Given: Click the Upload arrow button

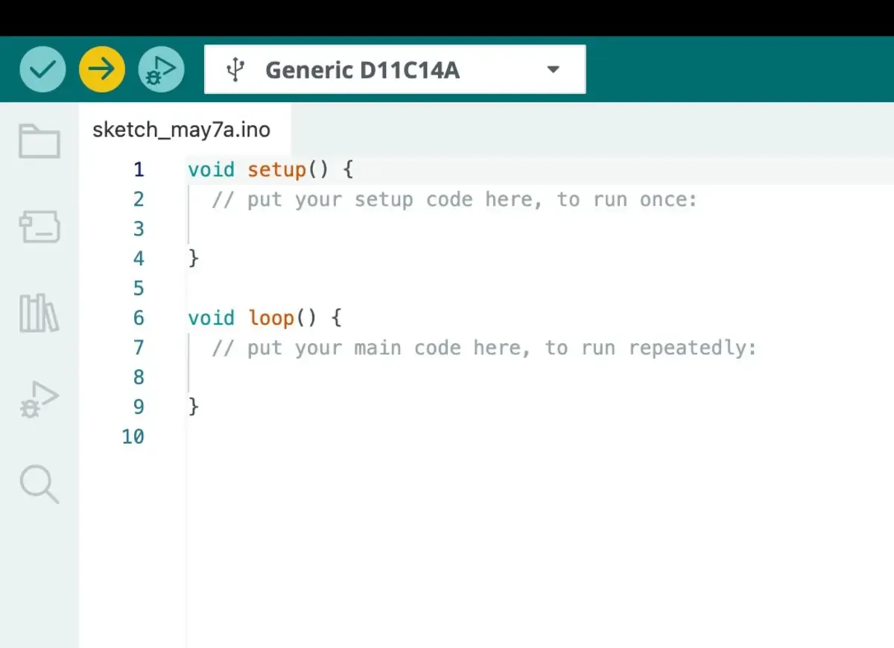Looking at the screenshot, I should (x=102, y=69).
